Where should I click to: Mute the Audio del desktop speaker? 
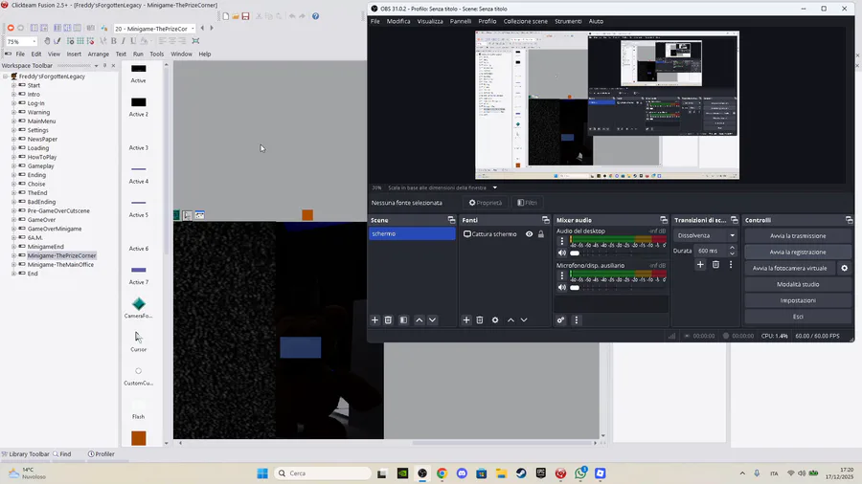pyautogui.click(x=562, y=253)
